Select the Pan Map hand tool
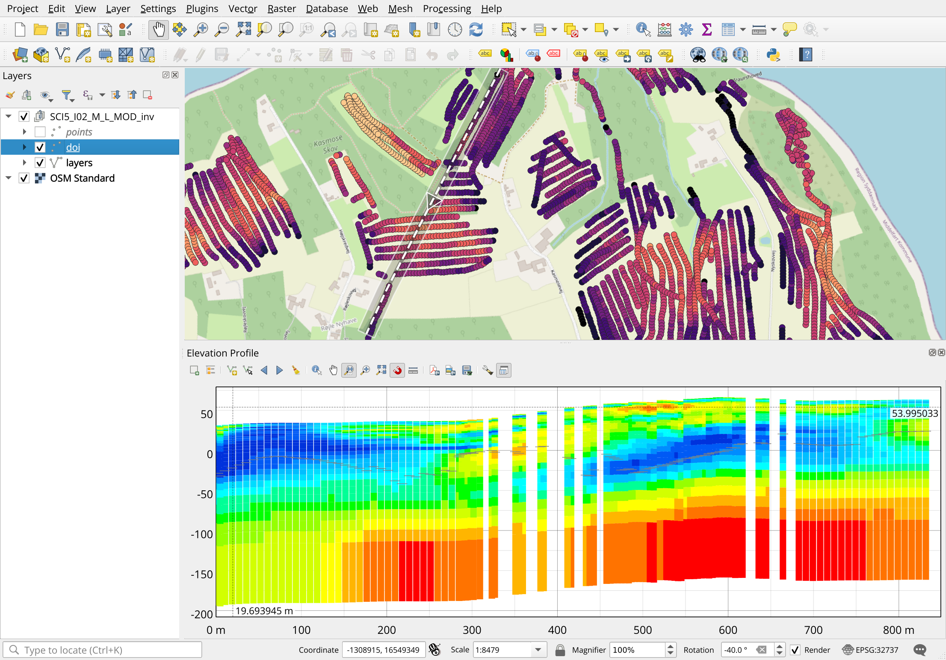 pos(159,30)
